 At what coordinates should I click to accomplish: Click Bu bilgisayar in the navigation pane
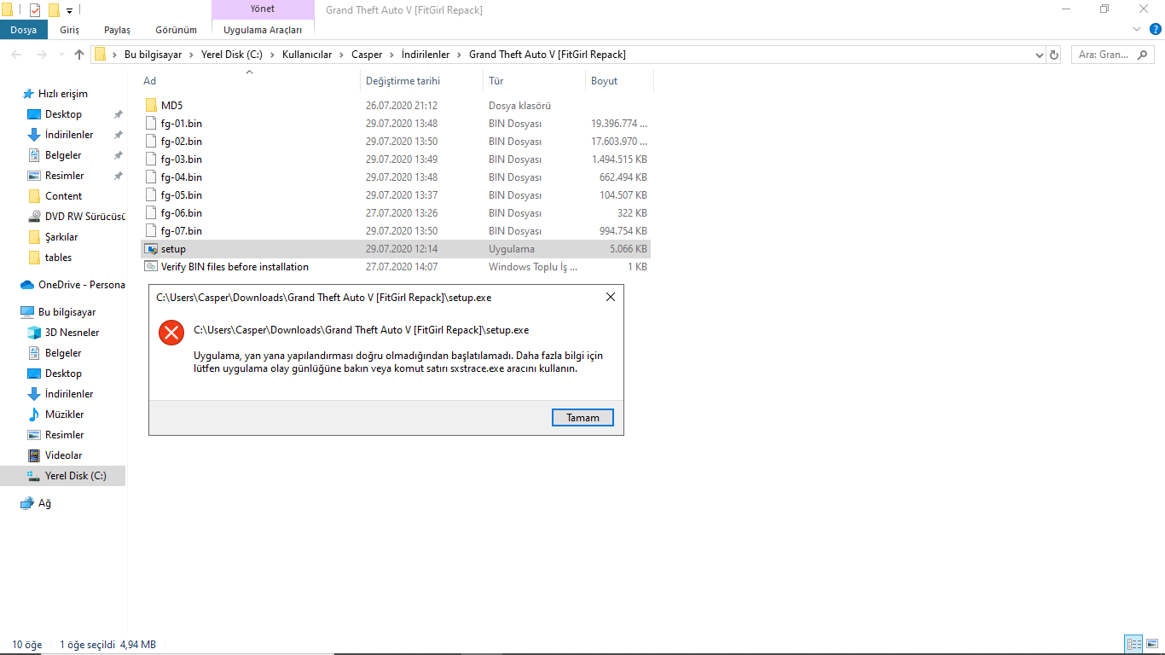pyautogui.click(x=59, y=312)
